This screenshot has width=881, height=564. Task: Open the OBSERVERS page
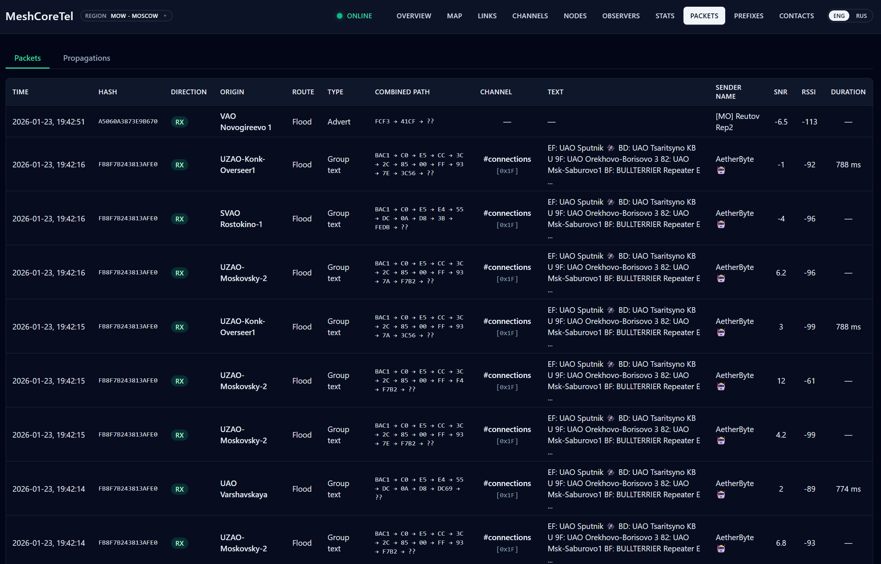tap(621, 16)
